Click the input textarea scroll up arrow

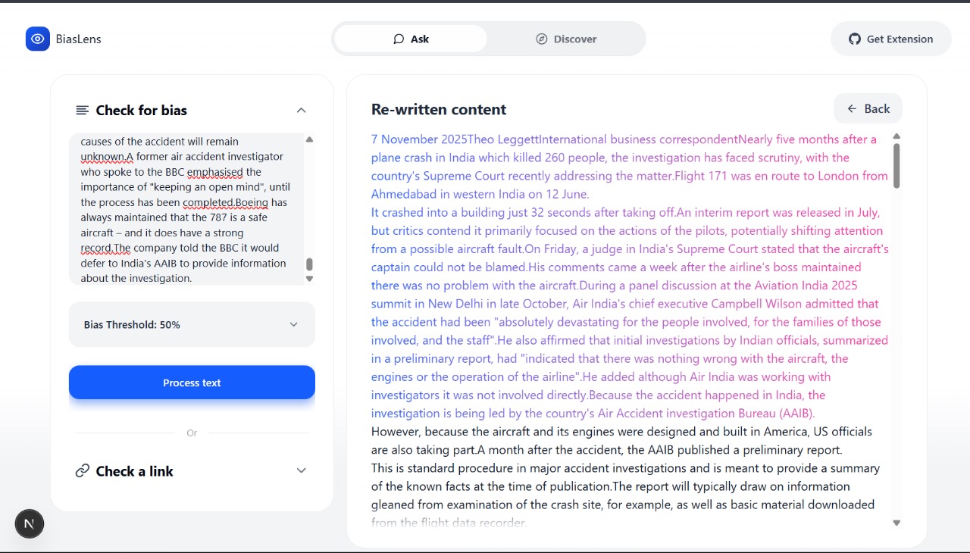309,139
